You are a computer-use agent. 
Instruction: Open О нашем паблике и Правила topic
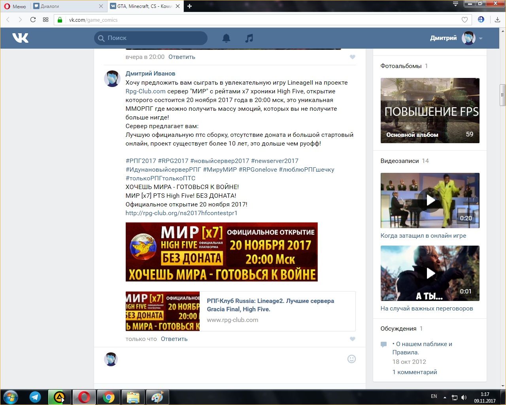click(422, 348)
